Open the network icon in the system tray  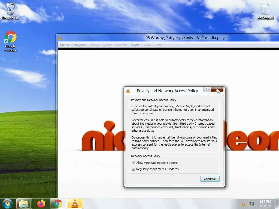pyautogui.click(x=251, y=204)
